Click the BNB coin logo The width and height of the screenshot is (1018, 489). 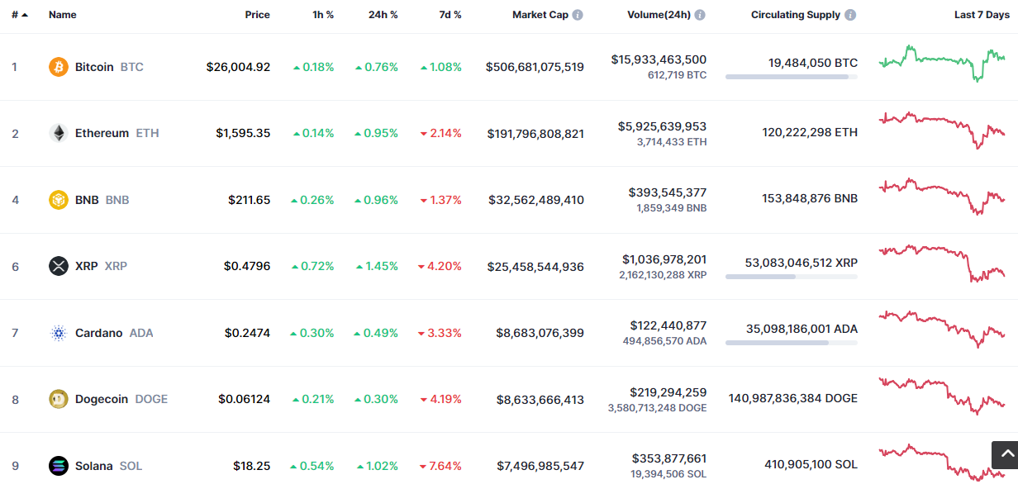coord(59,200)
